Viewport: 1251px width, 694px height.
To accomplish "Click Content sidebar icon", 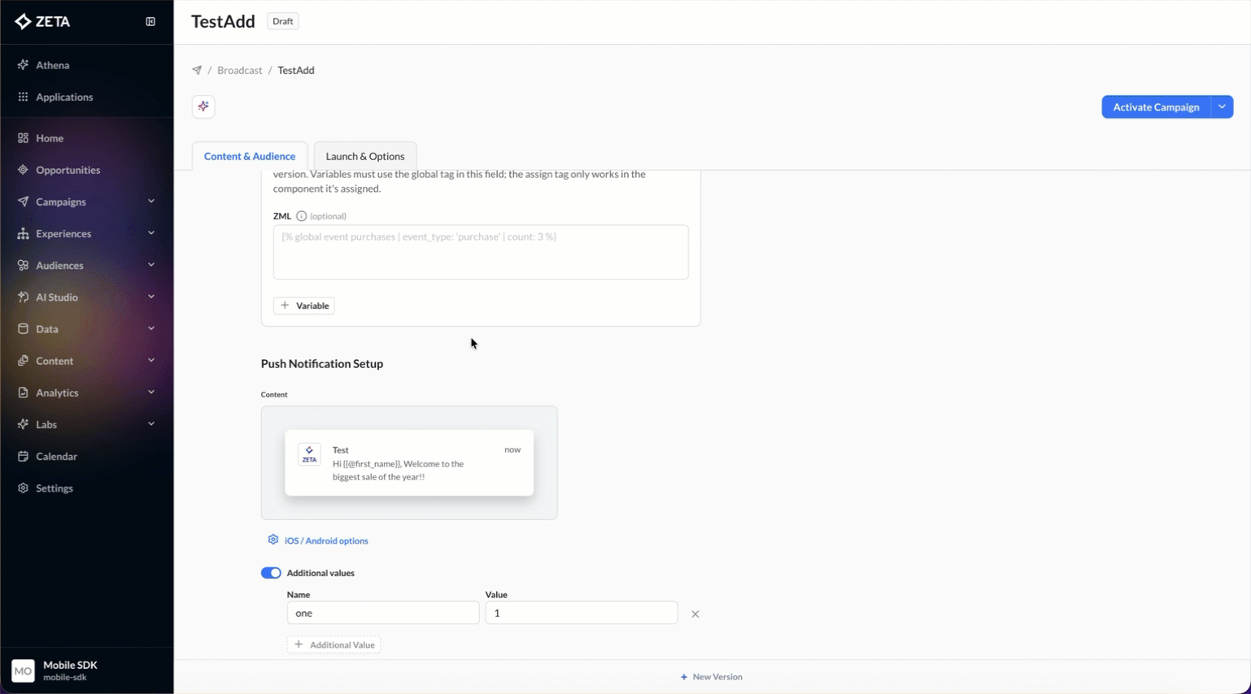I will coord(23,360).
